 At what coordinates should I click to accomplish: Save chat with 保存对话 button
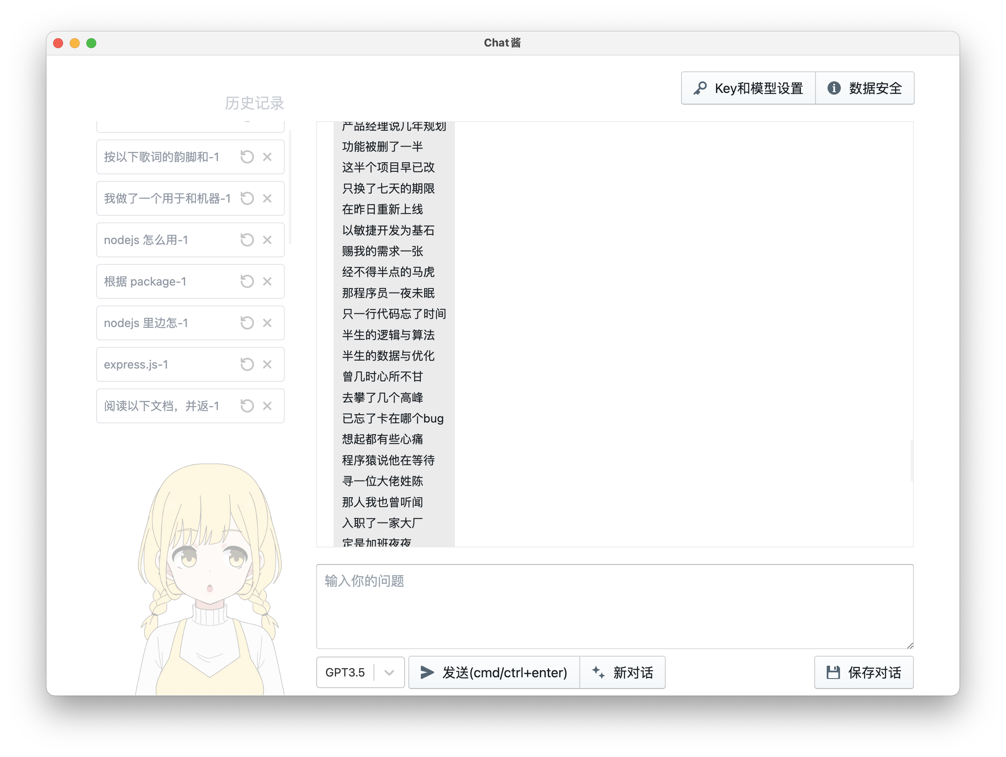click(864, 672)
